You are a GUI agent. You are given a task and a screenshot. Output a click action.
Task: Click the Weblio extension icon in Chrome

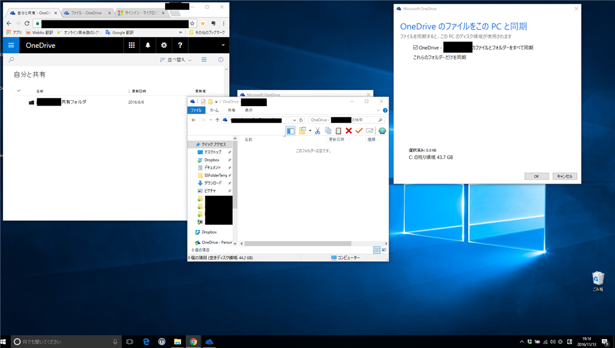click(203, 23)
